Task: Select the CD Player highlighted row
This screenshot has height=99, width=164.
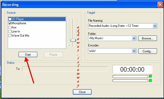Action: [x=37, y=19]
